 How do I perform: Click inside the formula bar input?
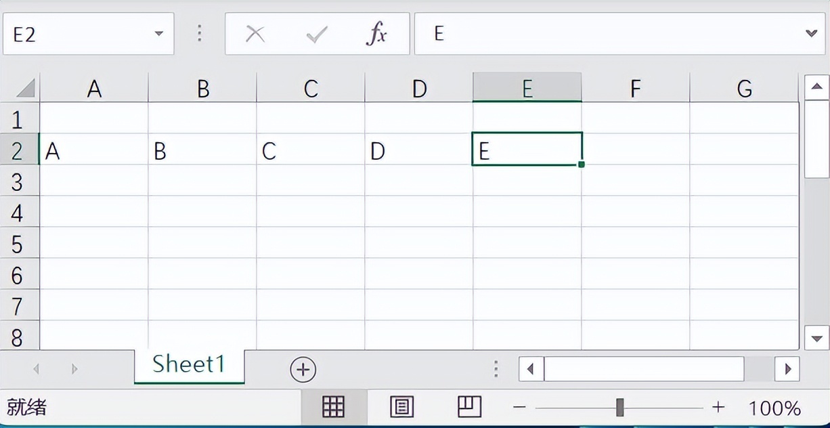(609, 34)
